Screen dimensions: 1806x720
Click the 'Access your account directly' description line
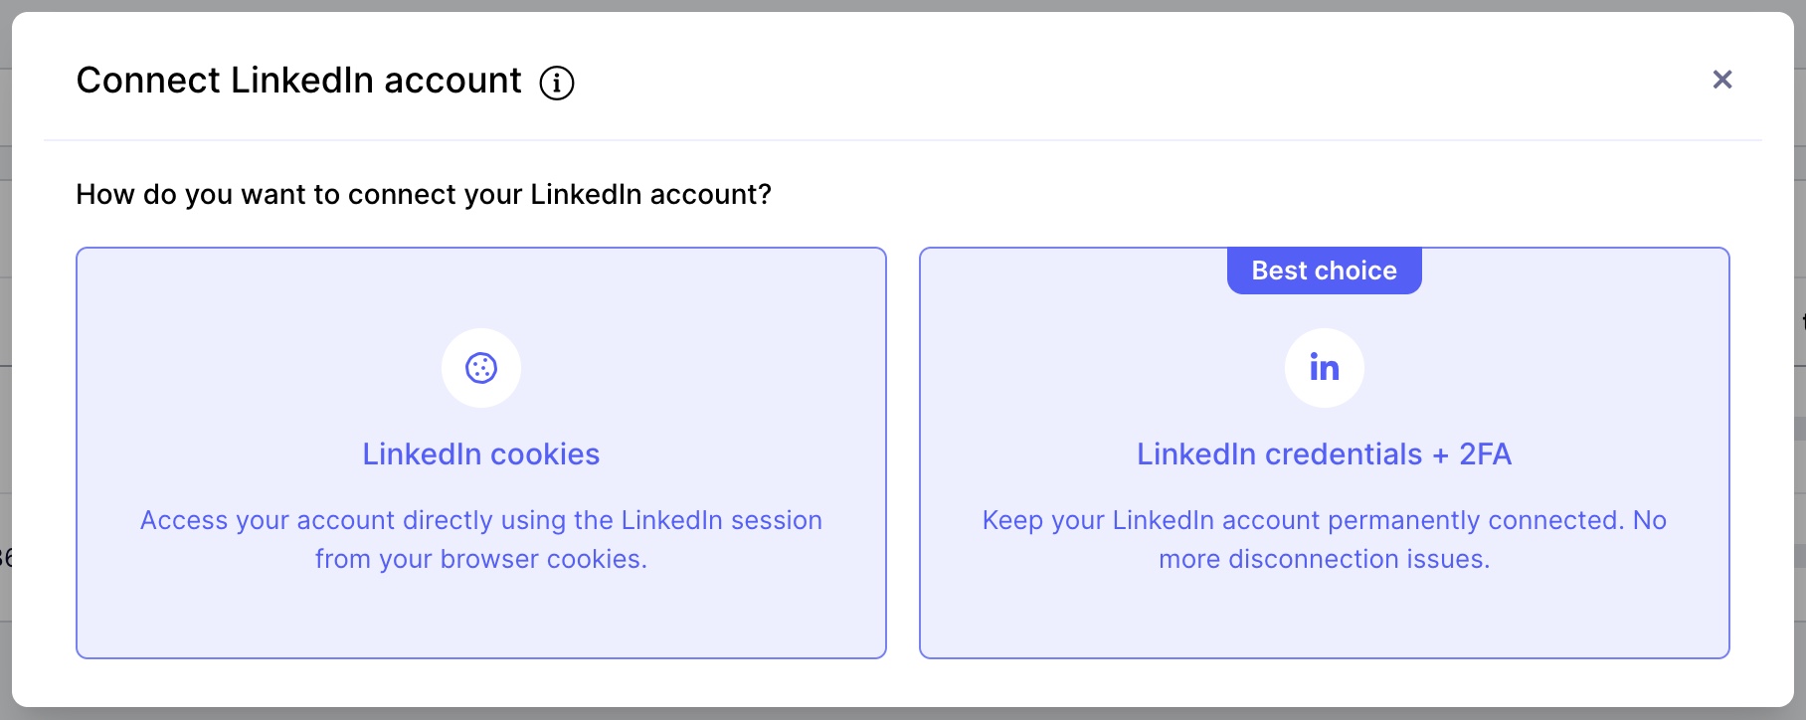coord(481,520)
